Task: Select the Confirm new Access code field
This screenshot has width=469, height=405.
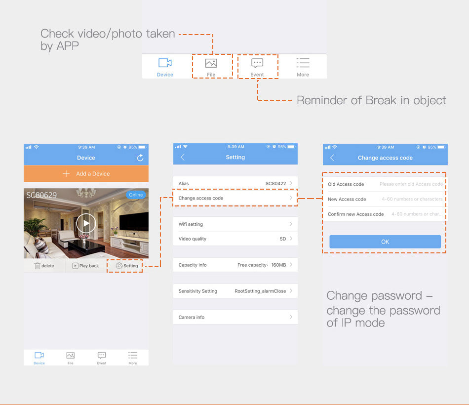Action: click(x=416, y=214)
